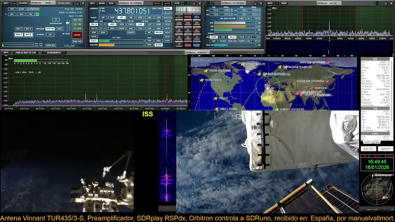Viewport: 395px width, 222px height.
Task: Switch to Satélites tab in Orbitron panel
Action: tap(368, 142)
